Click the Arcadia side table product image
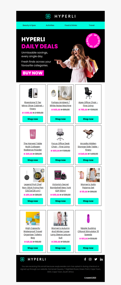This screenshot has width=121, height=285. point(88,134)
